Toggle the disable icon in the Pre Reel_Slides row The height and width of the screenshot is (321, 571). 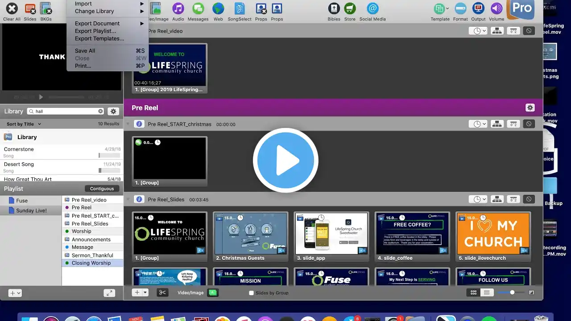[x=529, y=199]
